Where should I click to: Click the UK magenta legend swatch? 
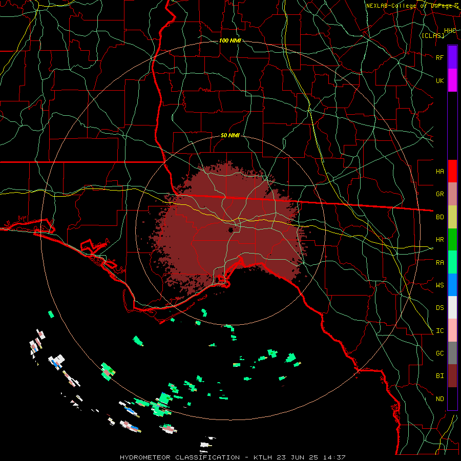coord(452,80)
